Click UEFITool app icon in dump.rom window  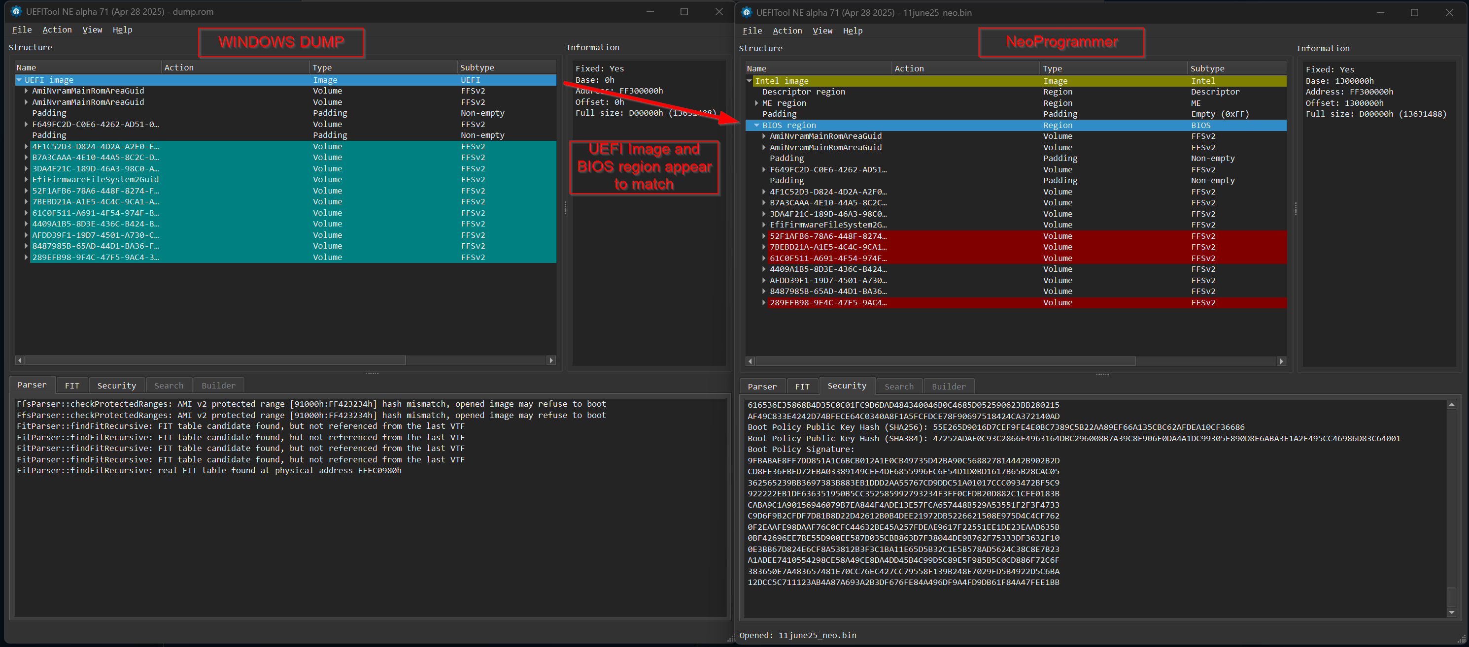click(x=16, y=11)
